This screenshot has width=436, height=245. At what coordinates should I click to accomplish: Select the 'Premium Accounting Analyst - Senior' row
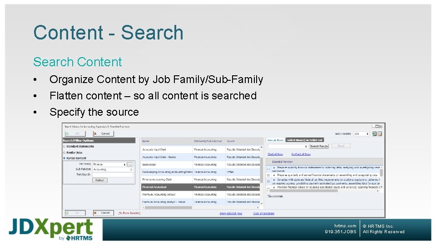200,202
